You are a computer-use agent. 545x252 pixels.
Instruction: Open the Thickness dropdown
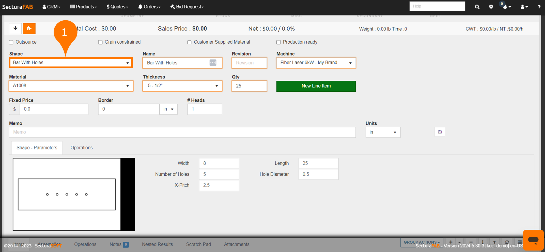[x=182, y=86]
